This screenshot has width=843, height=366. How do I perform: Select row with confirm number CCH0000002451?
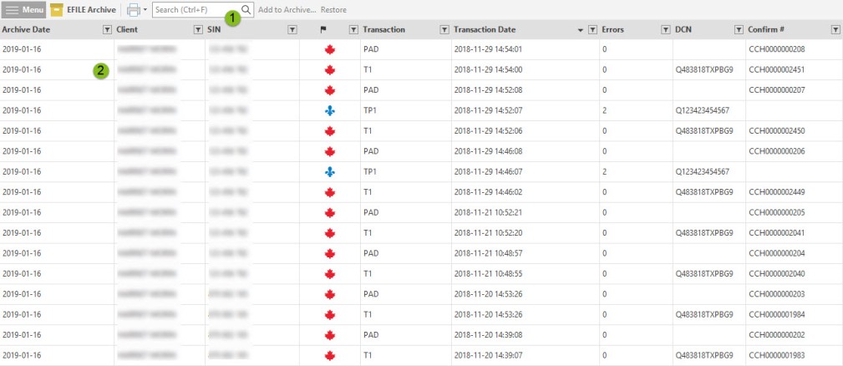[777, 69]
